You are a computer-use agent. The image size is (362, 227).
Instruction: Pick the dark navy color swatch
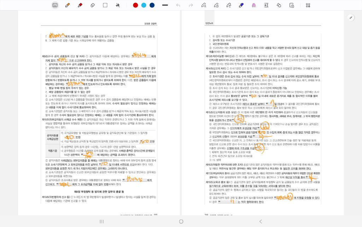pos(152,5)
